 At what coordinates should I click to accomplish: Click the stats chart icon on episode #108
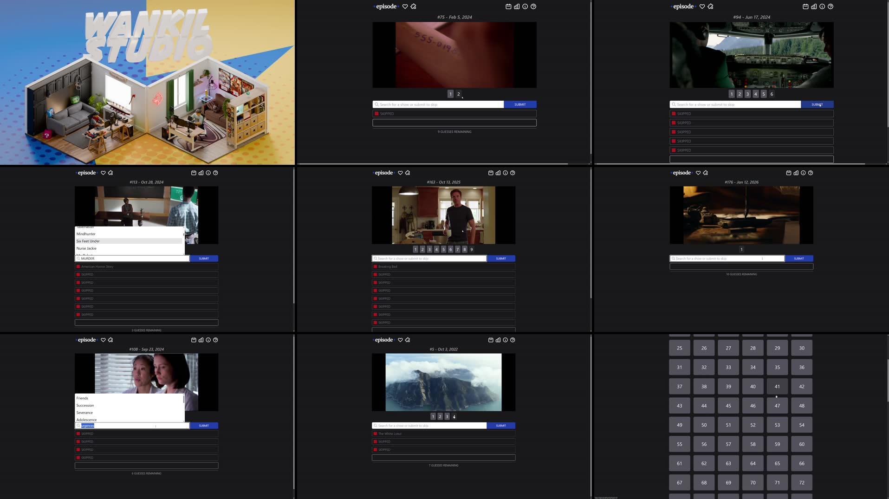(x=201, y=340)
